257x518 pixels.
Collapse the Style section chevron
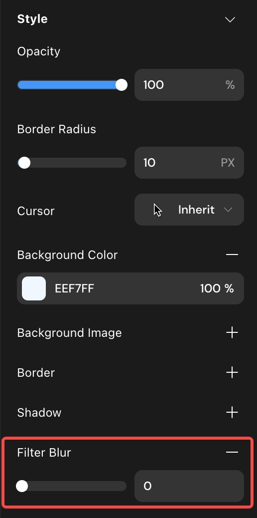pos(230,19)
